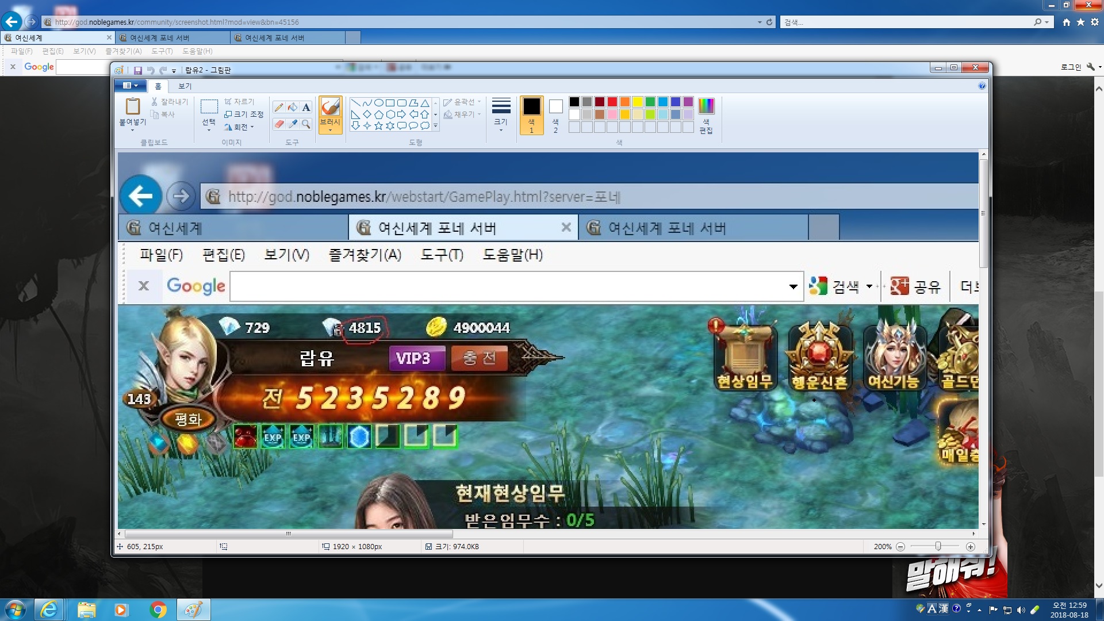The width and height of the screenshot is (1104, 621).
Task: Click the 붙여넣기 (Paste) clipboard icon
Action: tap(133, 106)
